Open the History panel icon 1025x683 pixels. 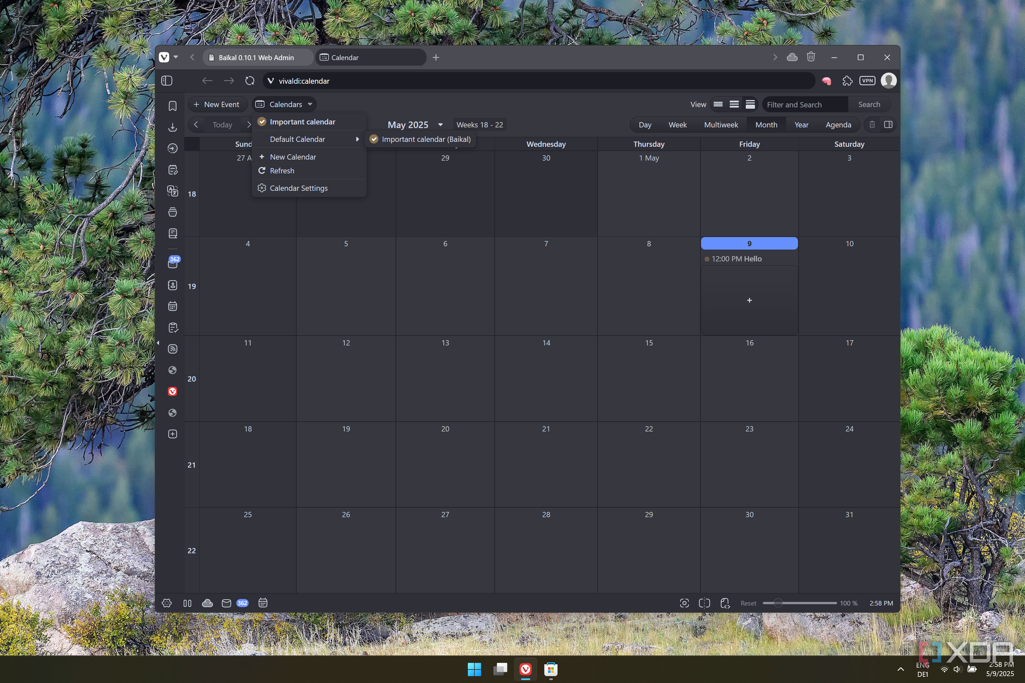(172, 148)
